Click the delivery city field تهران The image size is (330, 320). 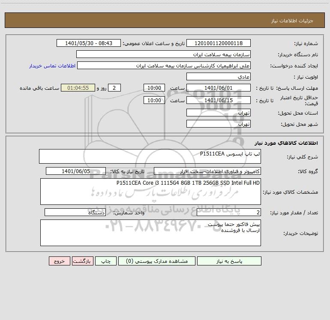[x=219, y=124]
